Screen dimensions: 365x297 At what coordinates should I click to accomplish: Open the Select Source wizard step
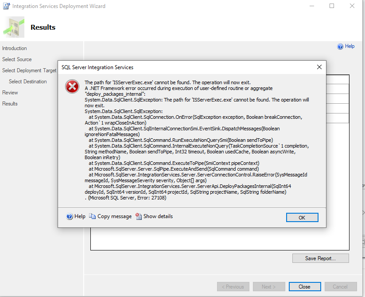coord(17,59)
